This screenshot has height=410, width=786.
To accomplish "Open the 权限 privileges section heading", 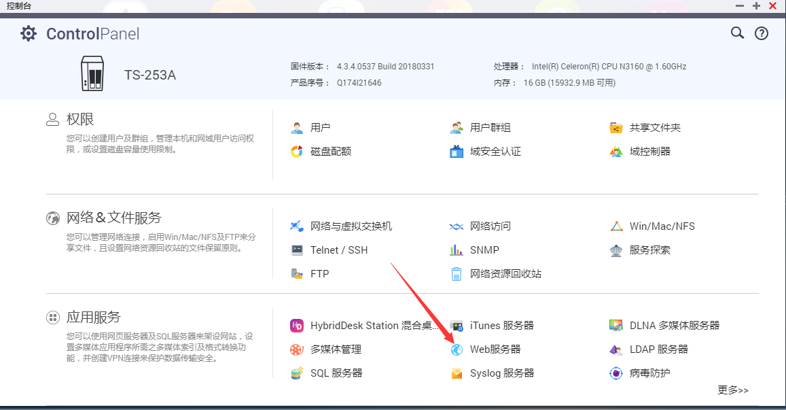I will tap(80, 120).
